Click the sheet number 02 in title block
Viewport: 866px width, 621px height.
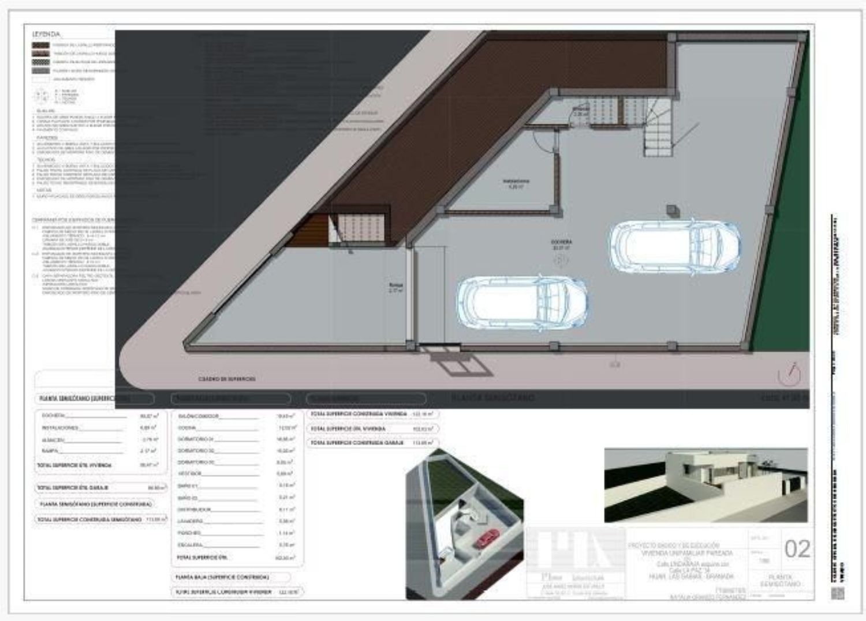797,550
